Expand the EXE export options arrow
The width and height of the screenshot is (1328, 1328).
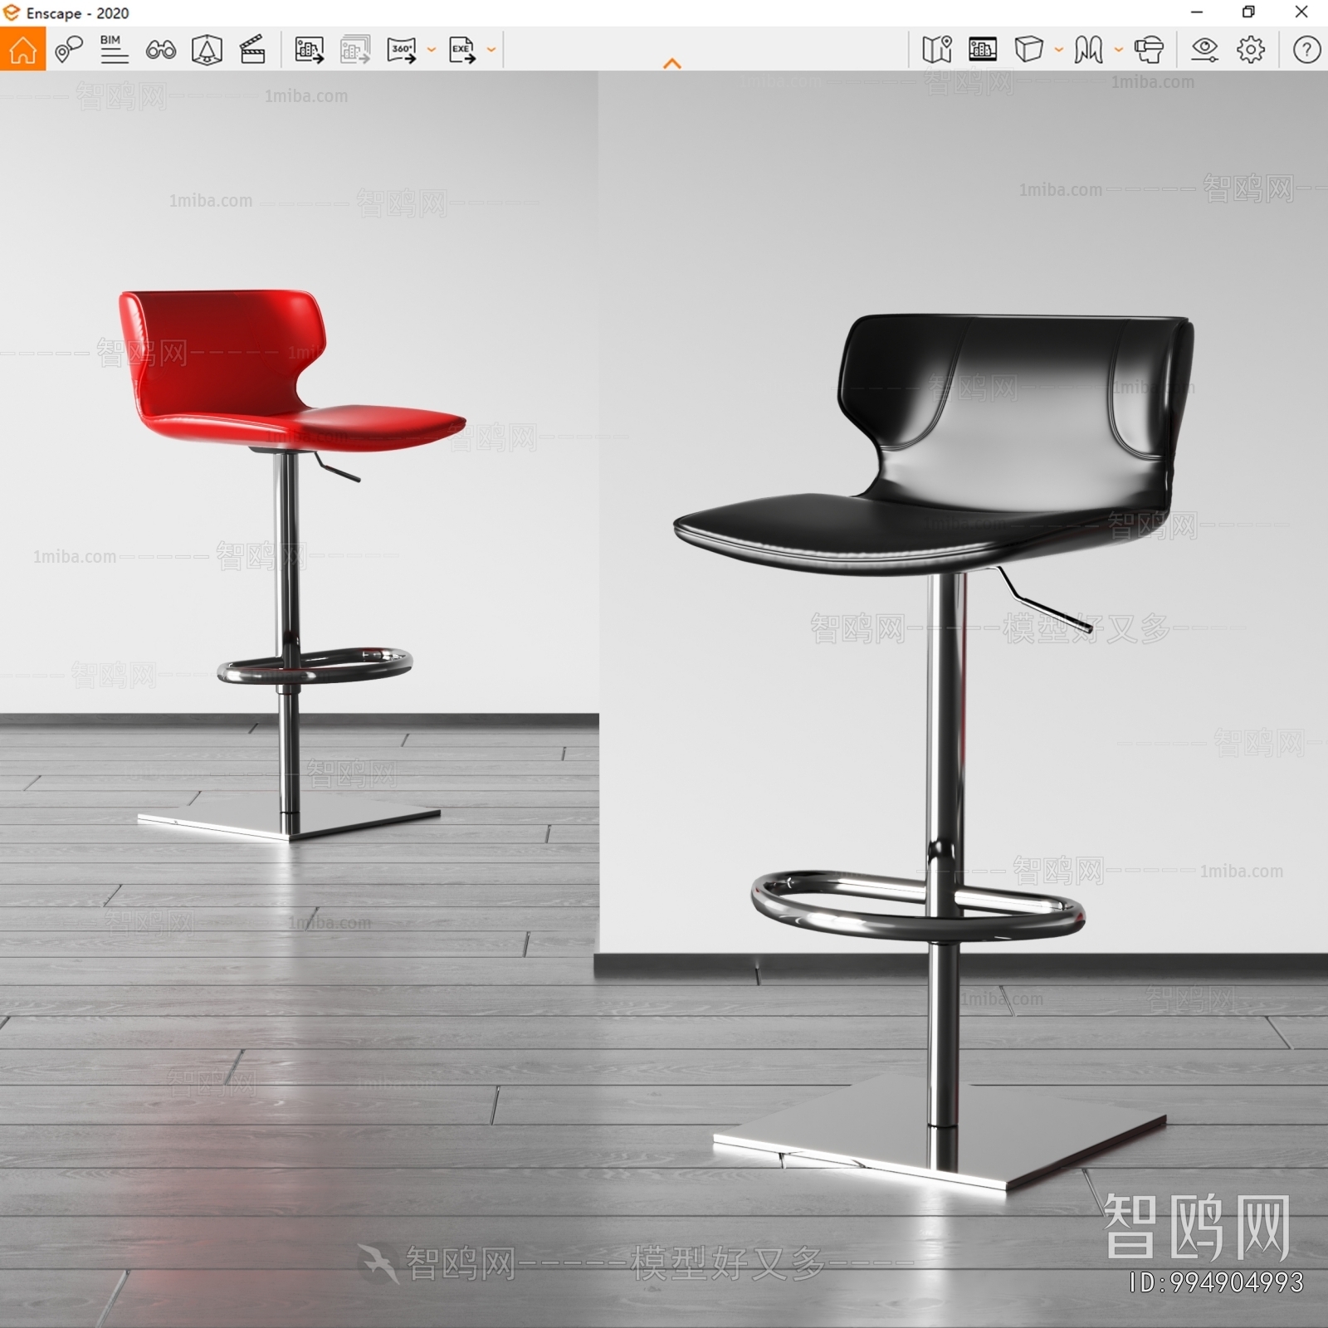click(491, 50)
